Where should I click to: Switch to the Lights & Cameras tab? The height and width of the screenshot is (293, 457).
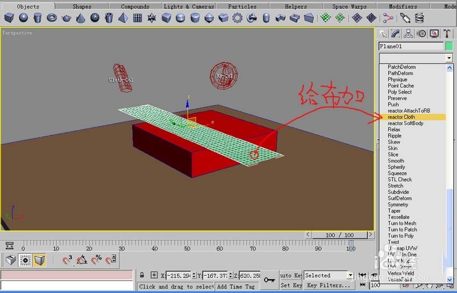[189, 6]
